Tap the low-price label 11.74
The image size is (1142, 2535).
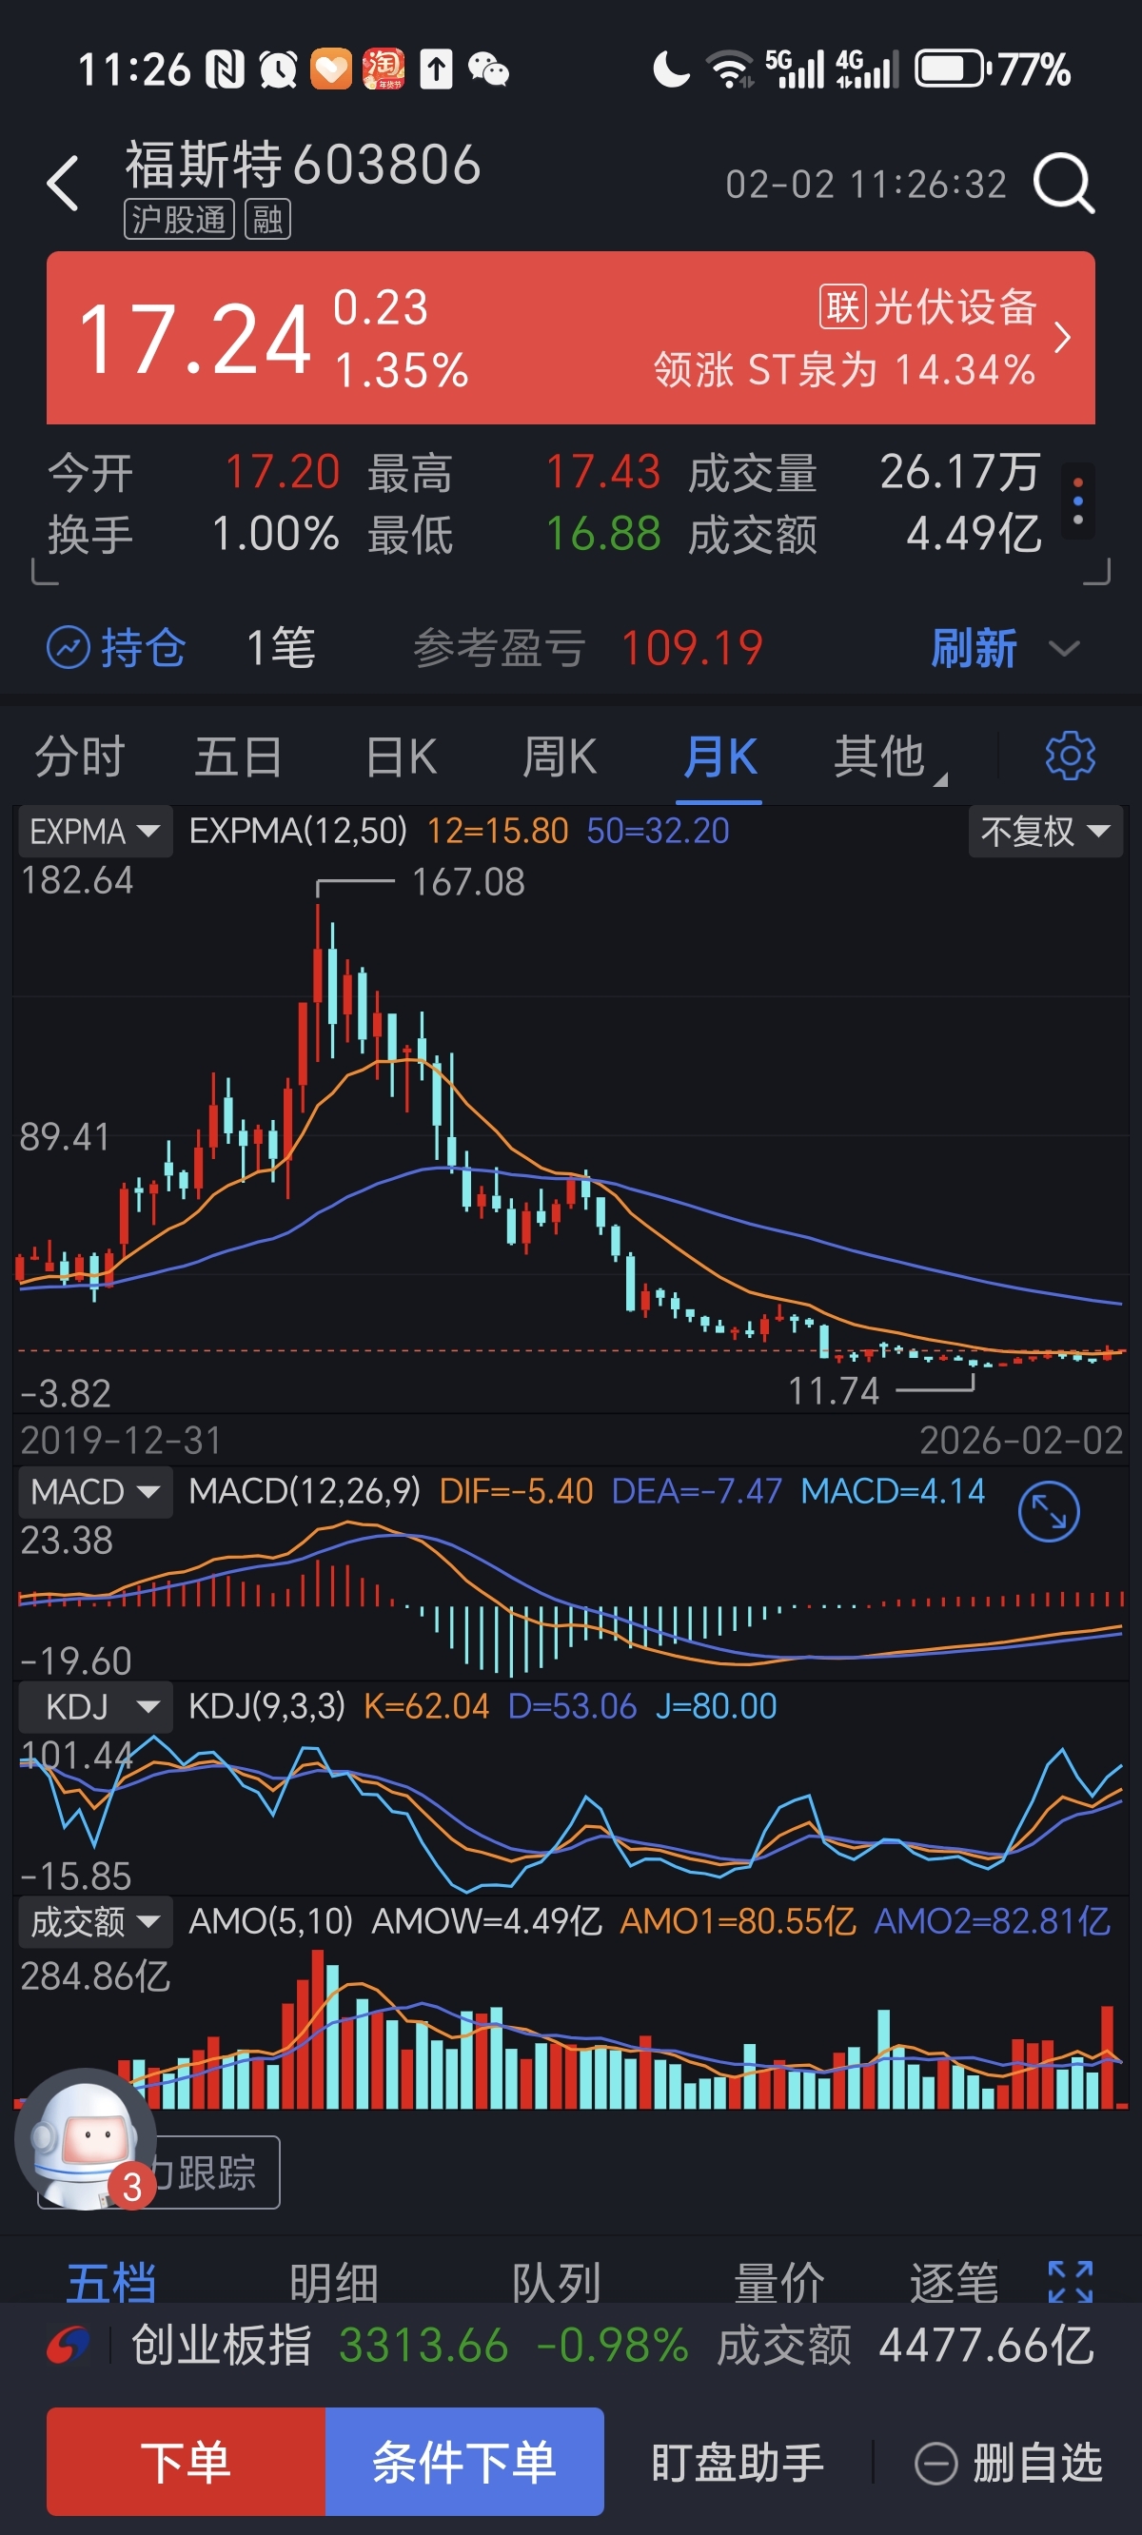(x=833, y=1390)
